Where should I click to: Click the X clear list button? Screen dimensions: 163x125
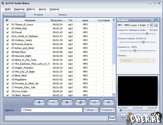67,102
